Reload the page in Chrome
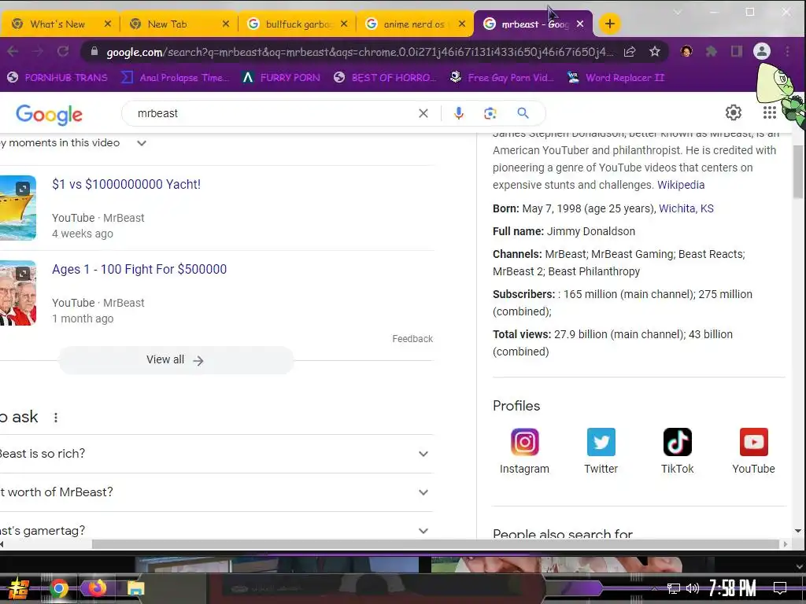The image size is (806, 604). (x=63, y=51)
